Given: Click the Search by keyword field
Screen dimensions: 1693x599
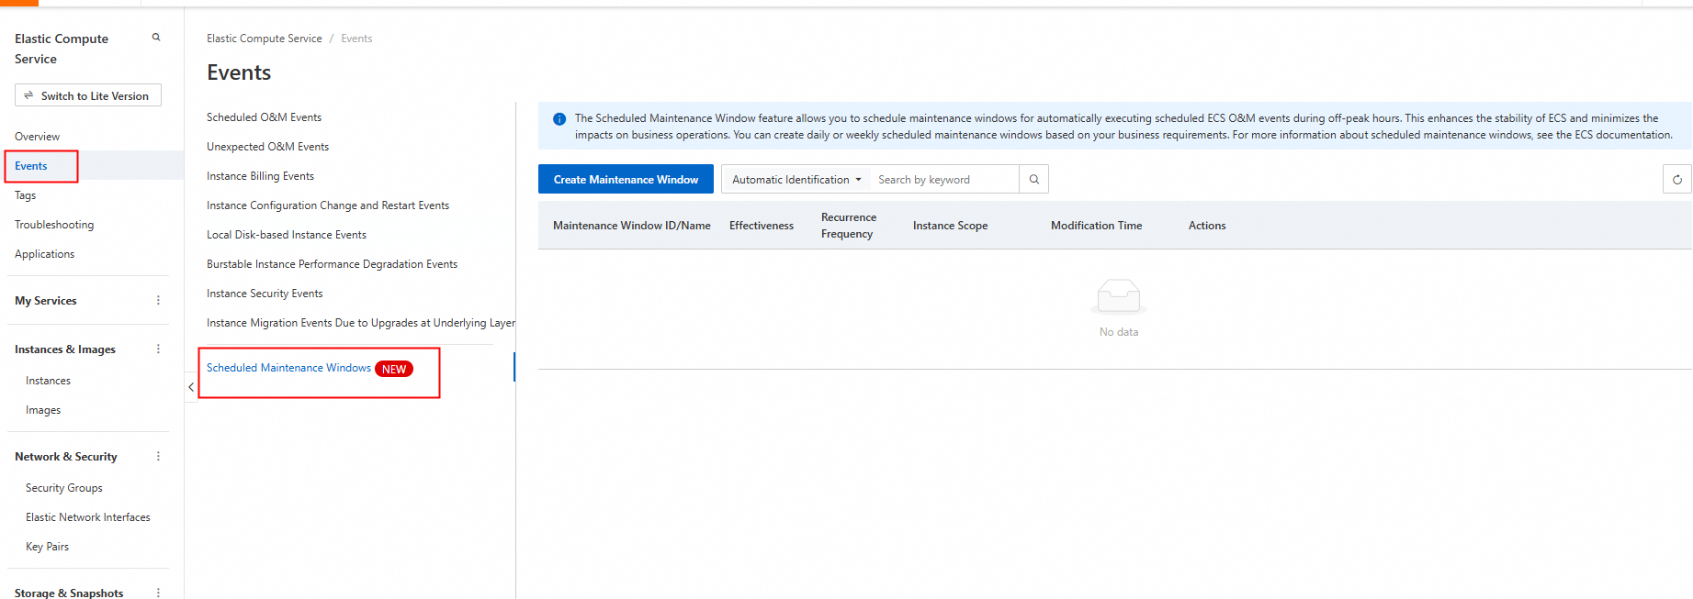Looking at the screenshot, I should (944, 180).
